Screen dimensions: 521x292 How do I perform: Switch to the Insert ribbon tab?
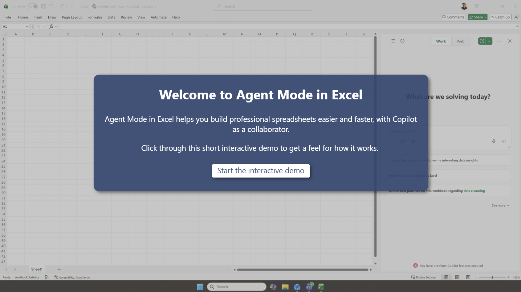[38, 17]
